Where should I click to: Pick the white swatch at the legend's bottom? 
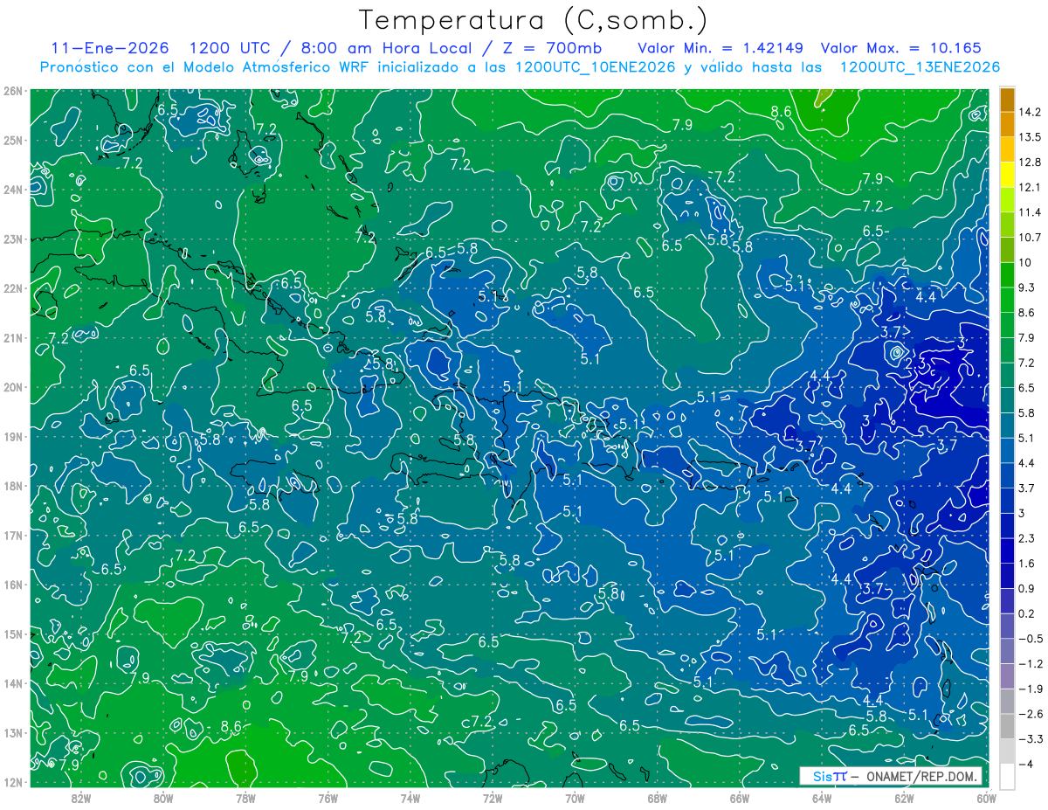1007,777
